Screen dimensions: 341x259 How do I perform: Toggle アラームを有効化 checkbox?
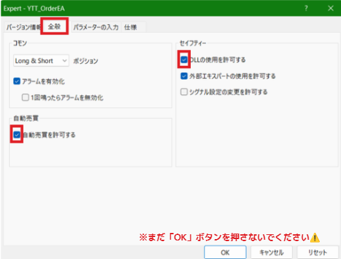[x=16, y=81]
